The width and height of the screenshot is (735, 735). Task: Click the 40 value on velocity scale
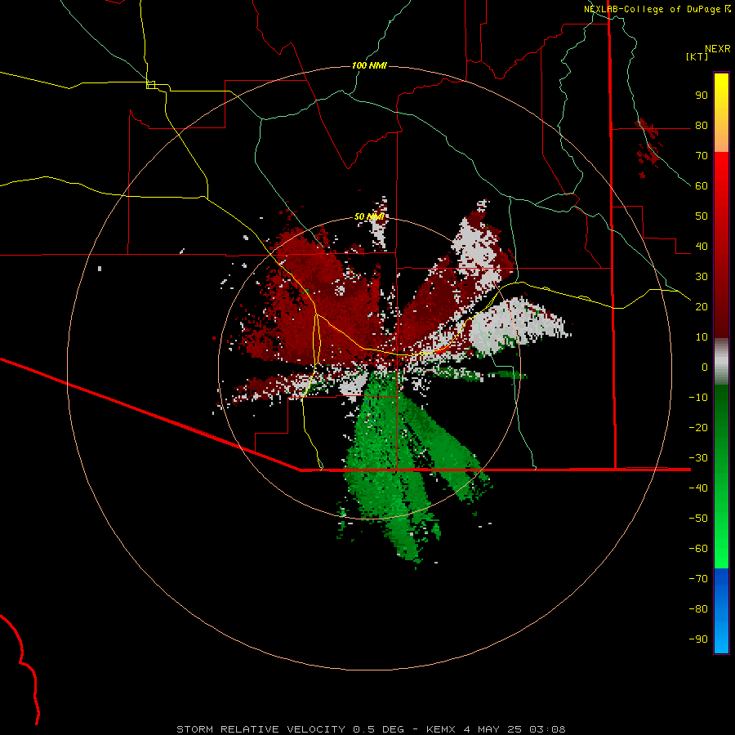pyautogui.click(x=702, y=247)
